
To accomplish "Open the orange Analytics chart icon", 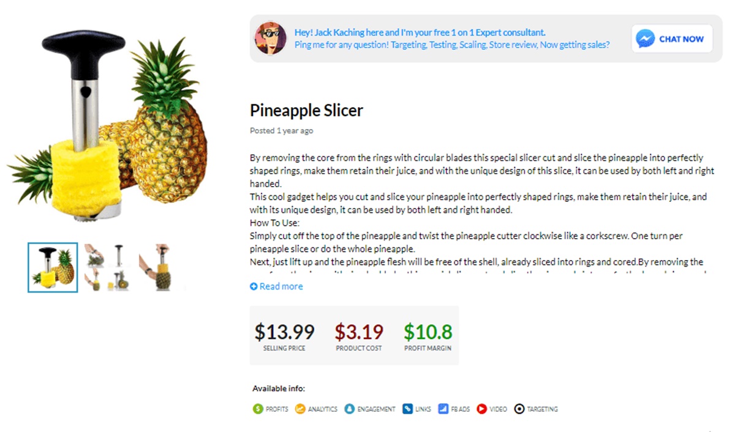I will [300, 409].
